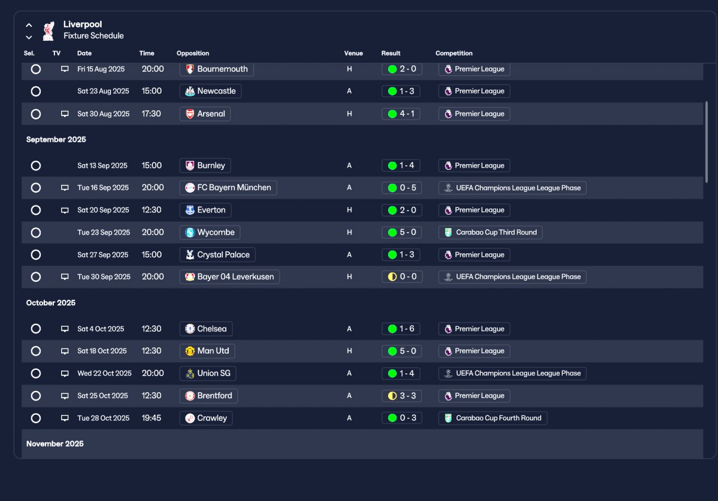
Task: Sort fixtures by the Opposition column header
Action: (x=193, y=53)
